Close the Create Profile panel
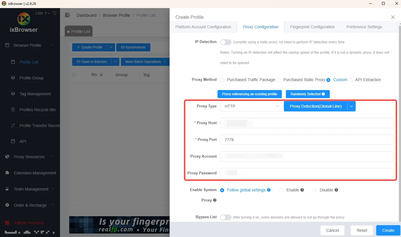The image size is (401, 237). (393, 17)
